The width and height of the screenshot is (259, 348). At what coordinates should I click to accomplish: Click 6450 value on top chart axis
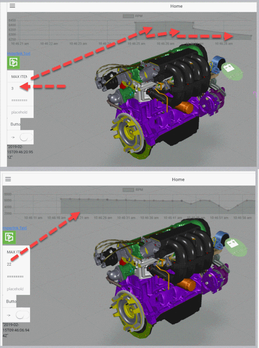(12, 21)
